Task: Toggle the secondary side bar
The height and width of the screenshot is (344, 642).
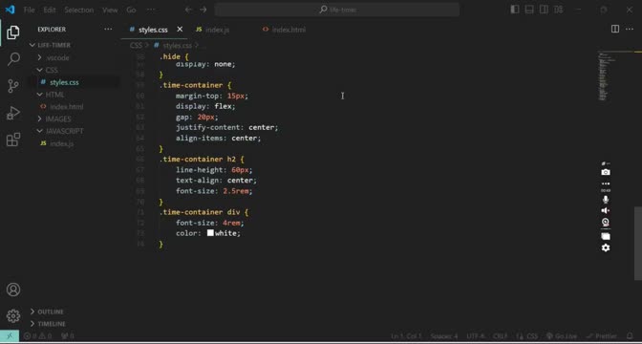Action: click(544, 10)
